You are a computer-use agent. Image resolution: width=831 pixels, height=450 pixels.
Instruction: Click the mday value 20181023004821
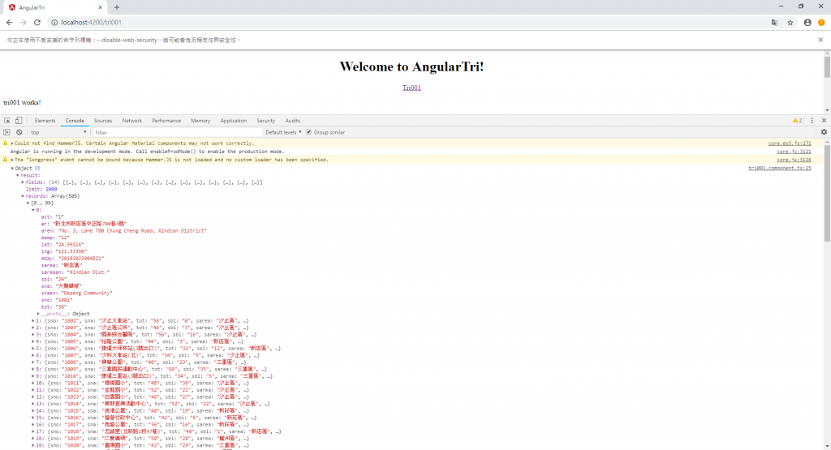(80, 259)
